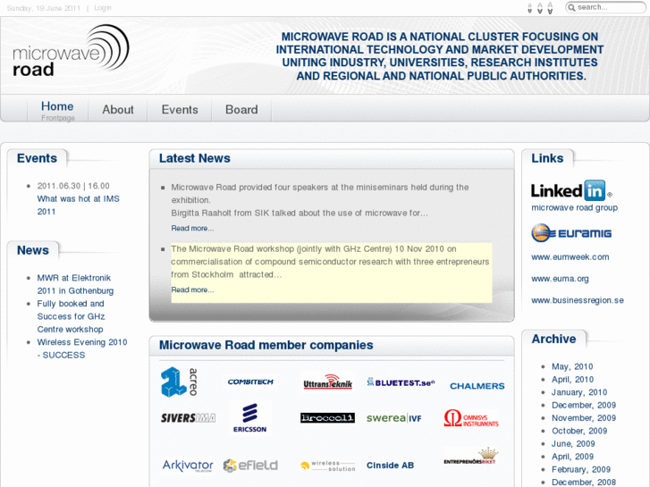Go to the Home Frontpage tab

(57, 110)
